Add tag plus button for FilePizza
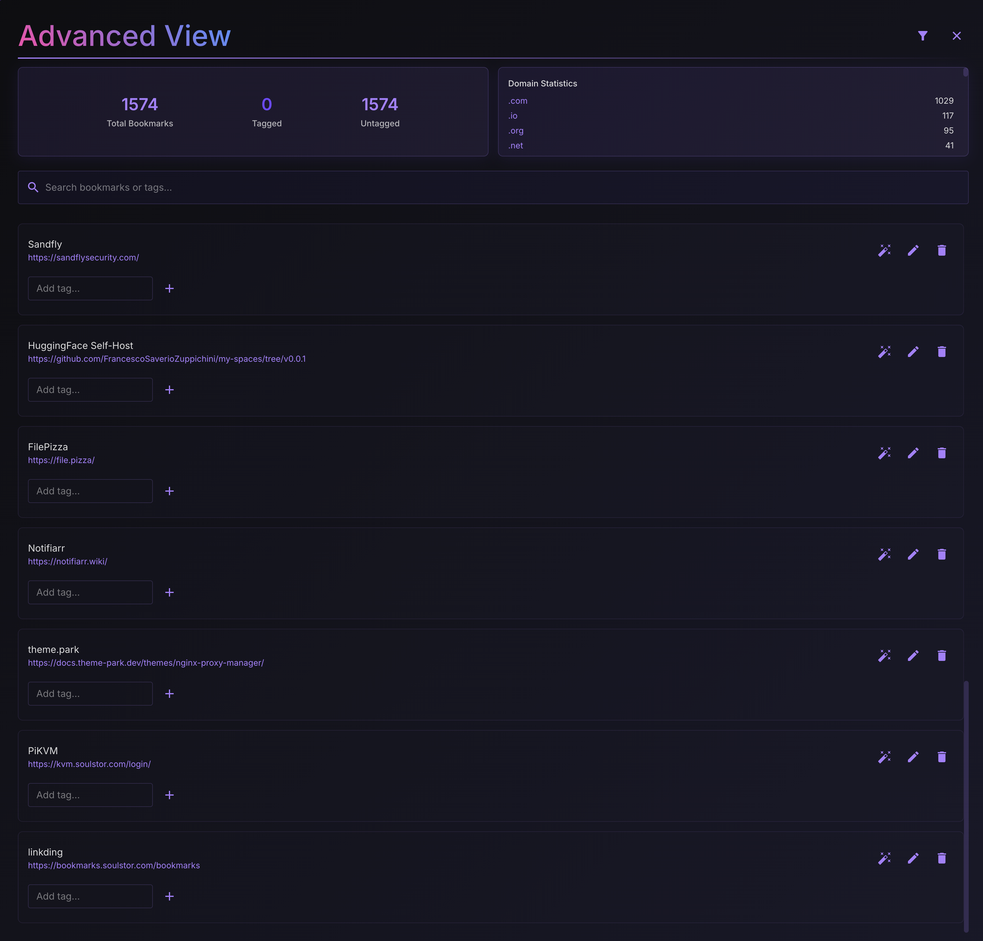 tap(169, 491)
